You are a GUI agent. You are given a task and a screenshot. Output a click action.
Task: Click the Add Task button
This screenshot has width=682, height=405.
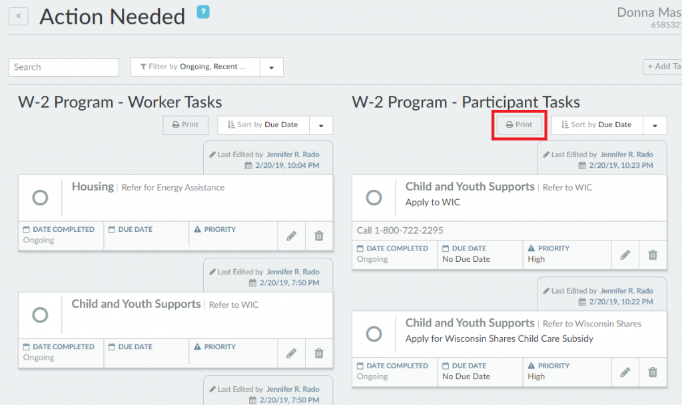point(663,67)
